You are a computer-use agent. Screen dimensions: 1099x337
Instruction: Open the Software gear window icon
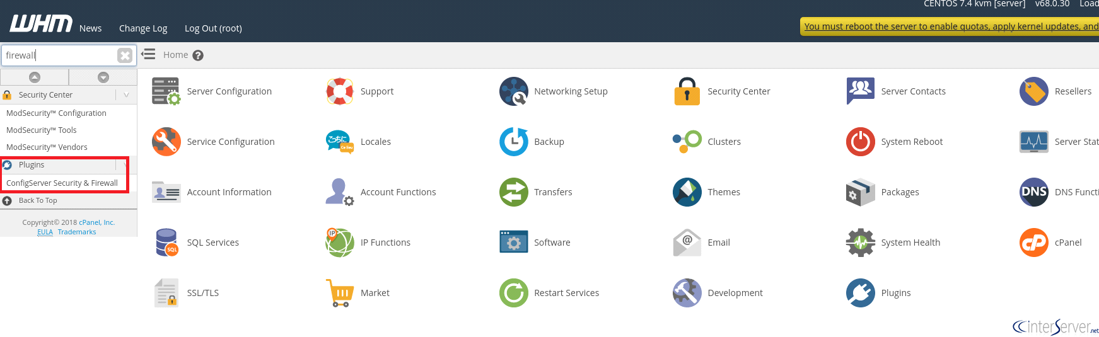pos(514,243)
